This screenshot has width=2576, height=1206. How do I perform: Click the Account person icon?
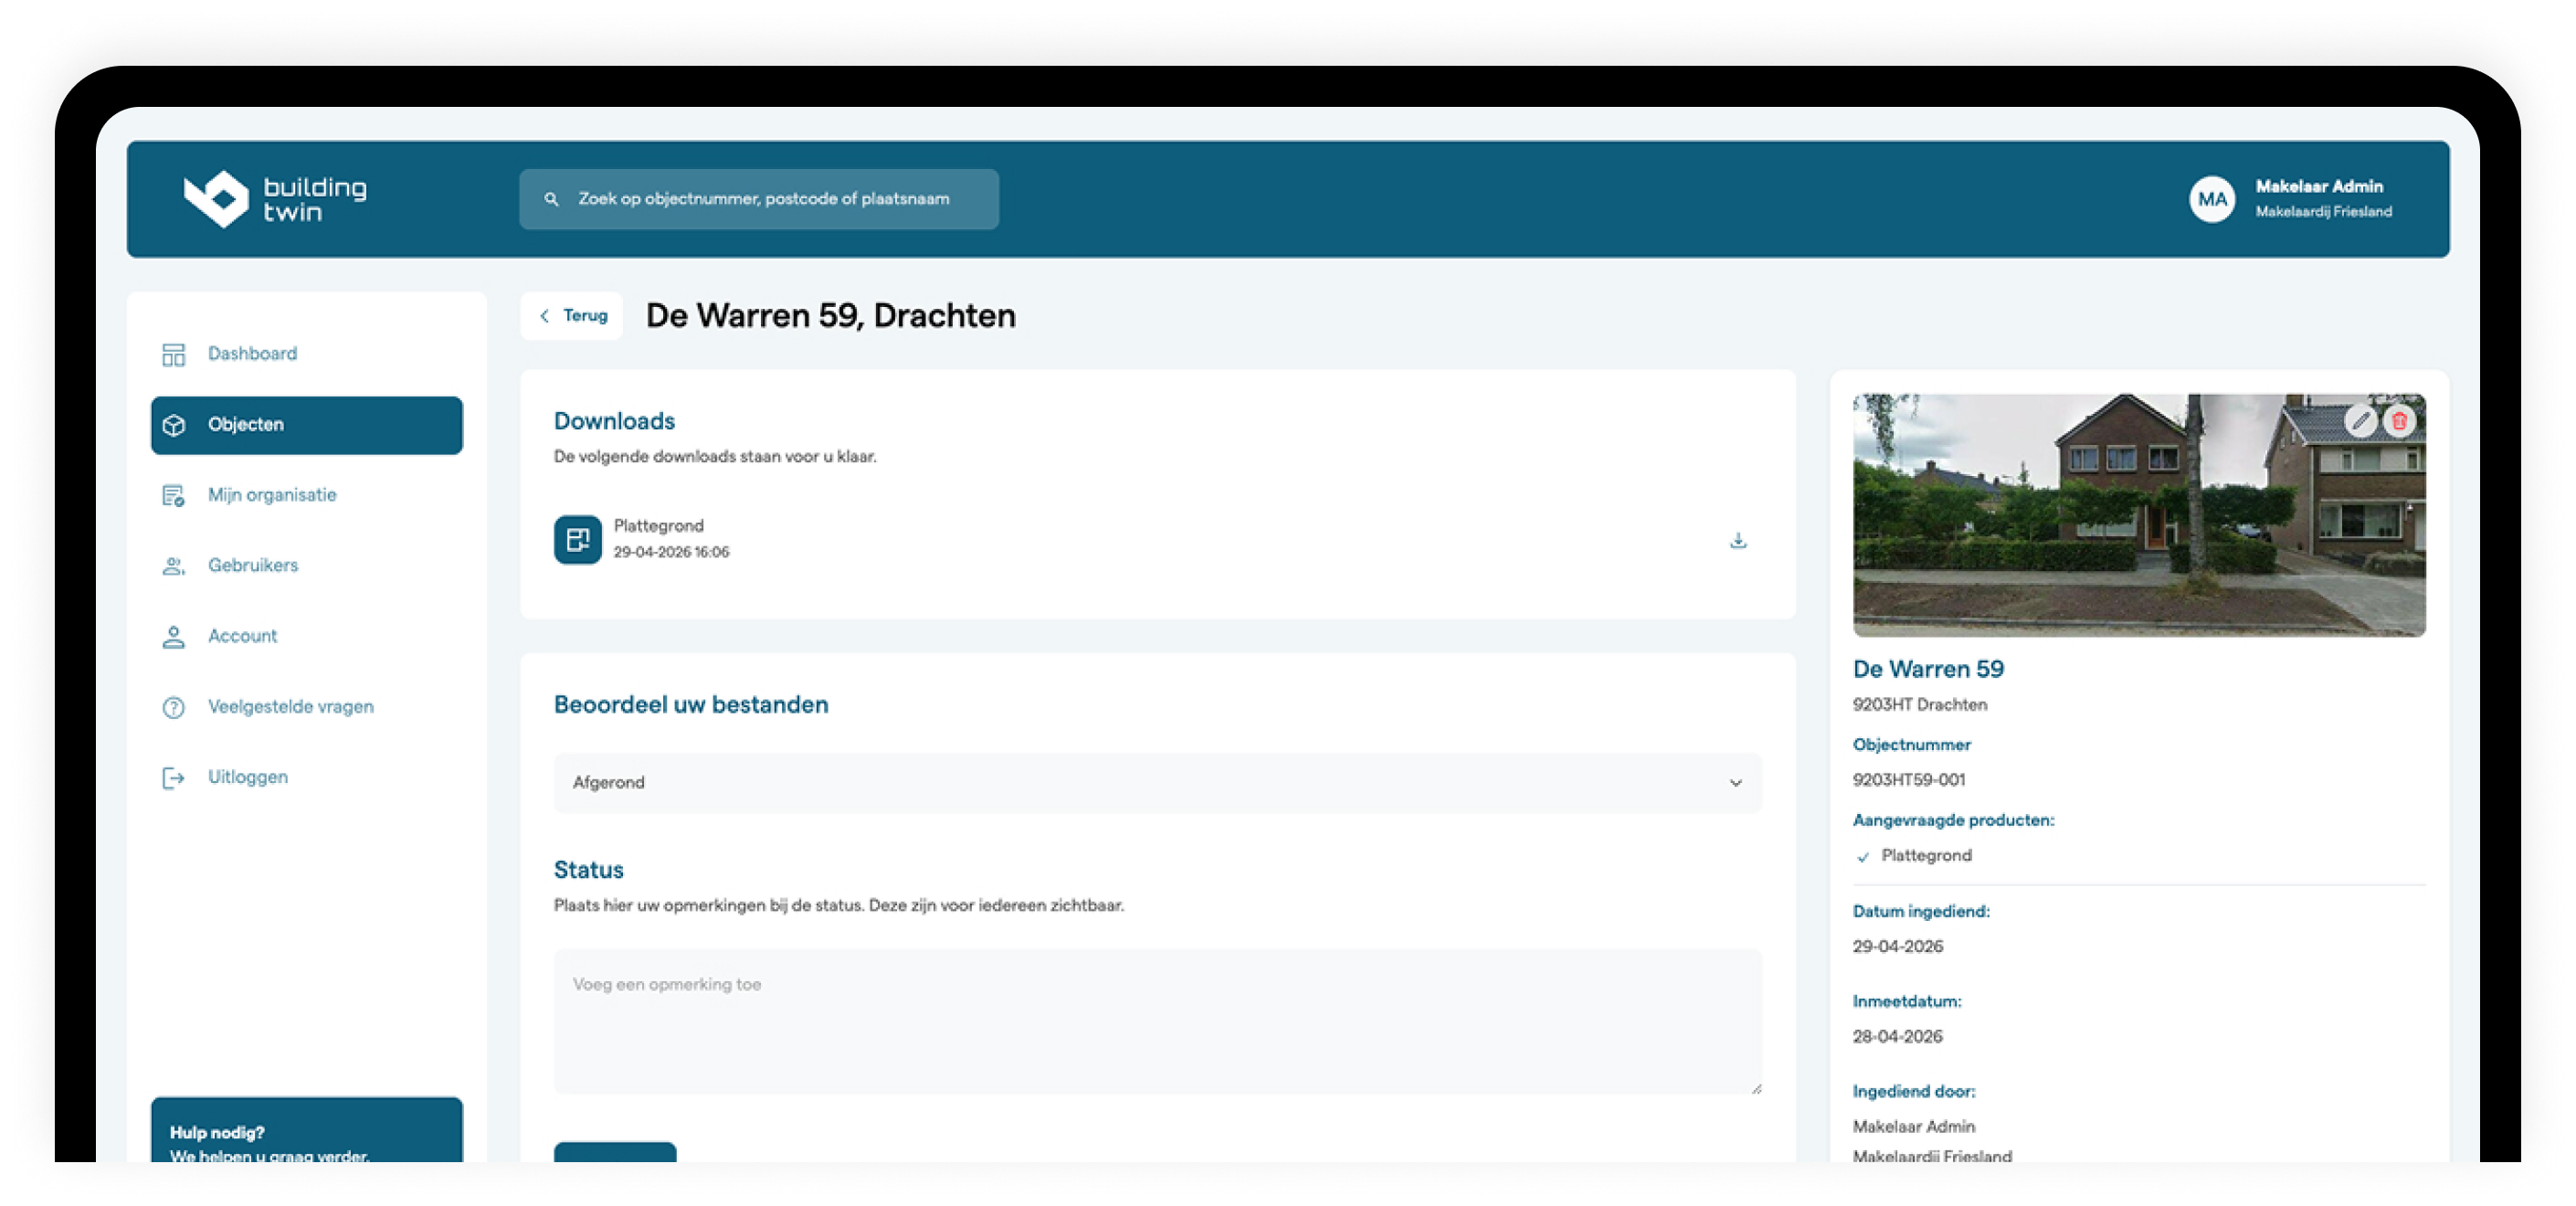(x=173, y=637)
